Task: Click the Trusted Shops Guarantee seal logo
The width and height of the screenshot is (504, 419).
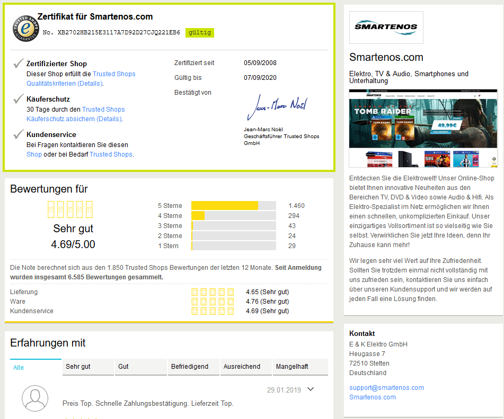Action: 26,28
